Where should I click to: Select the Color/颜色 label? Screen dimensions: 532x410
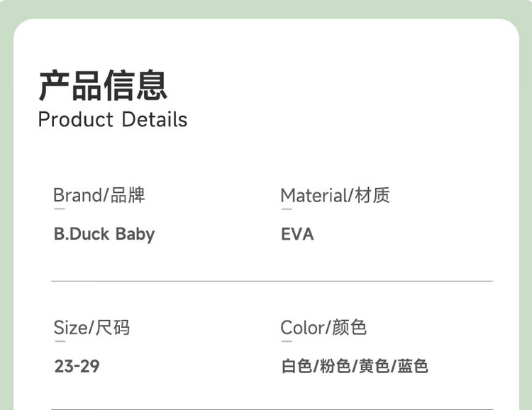[323, 328]
